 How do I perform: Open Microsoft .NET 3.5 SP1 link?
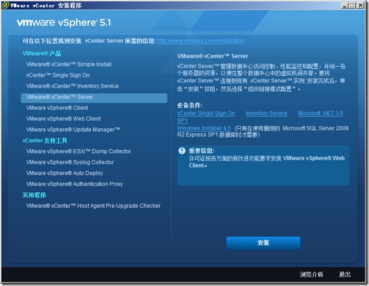(320, 113)
